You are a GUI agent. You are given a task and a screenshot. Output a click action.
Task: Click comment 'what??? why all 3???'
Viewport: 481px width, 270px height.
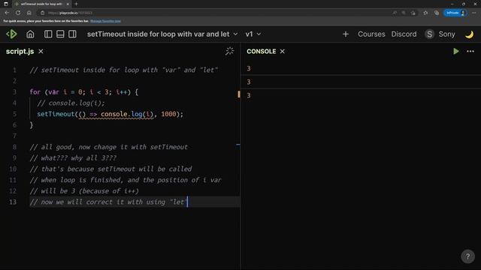[x=73, y=158]
